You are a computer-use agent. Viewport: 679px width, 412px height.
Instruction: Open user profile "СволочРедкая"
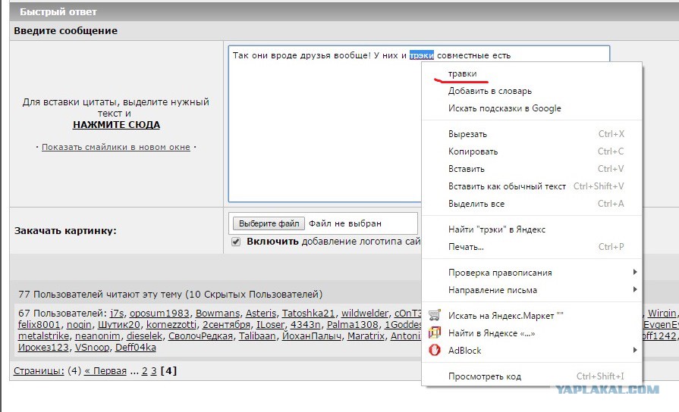[200, 336]
